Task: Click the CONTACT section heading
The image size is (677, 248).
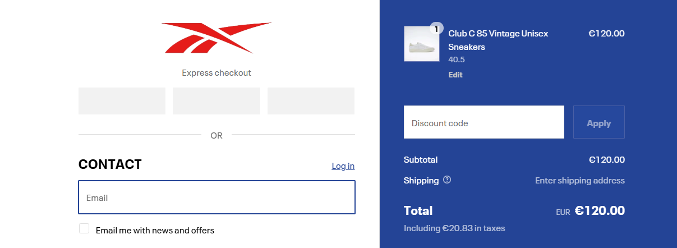Action: [110, 164]
